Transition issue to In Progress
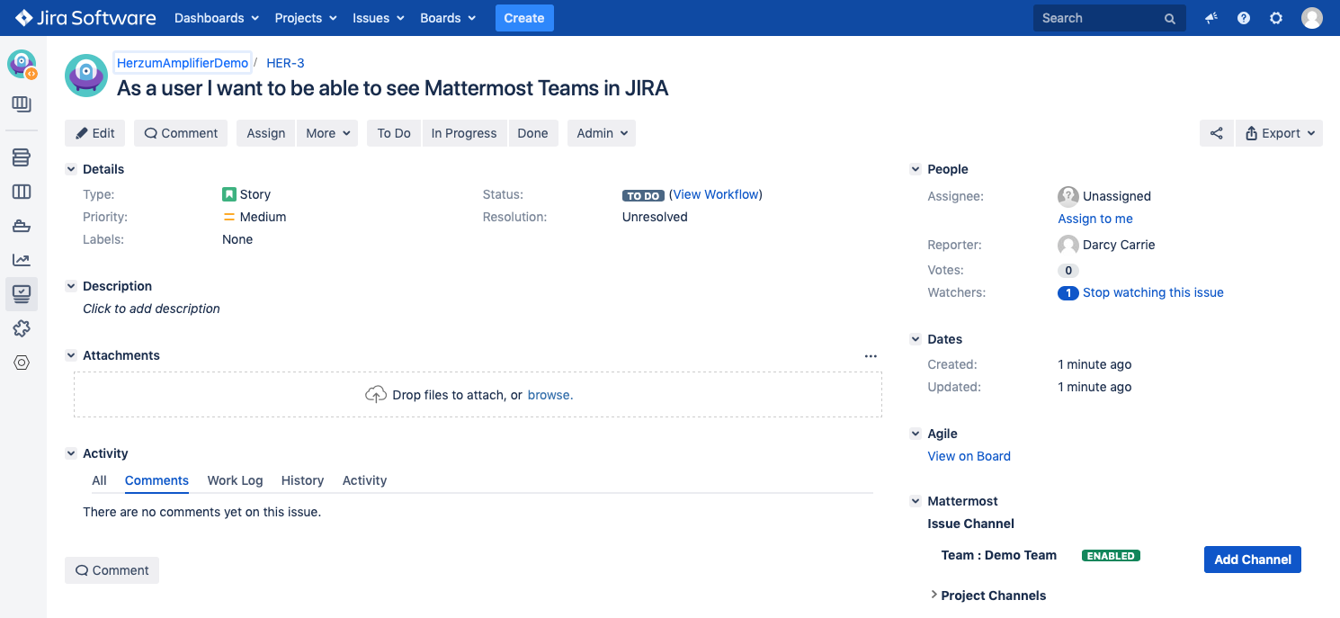This screenshot has height=618, width=1340. click(x=463, y=133)
